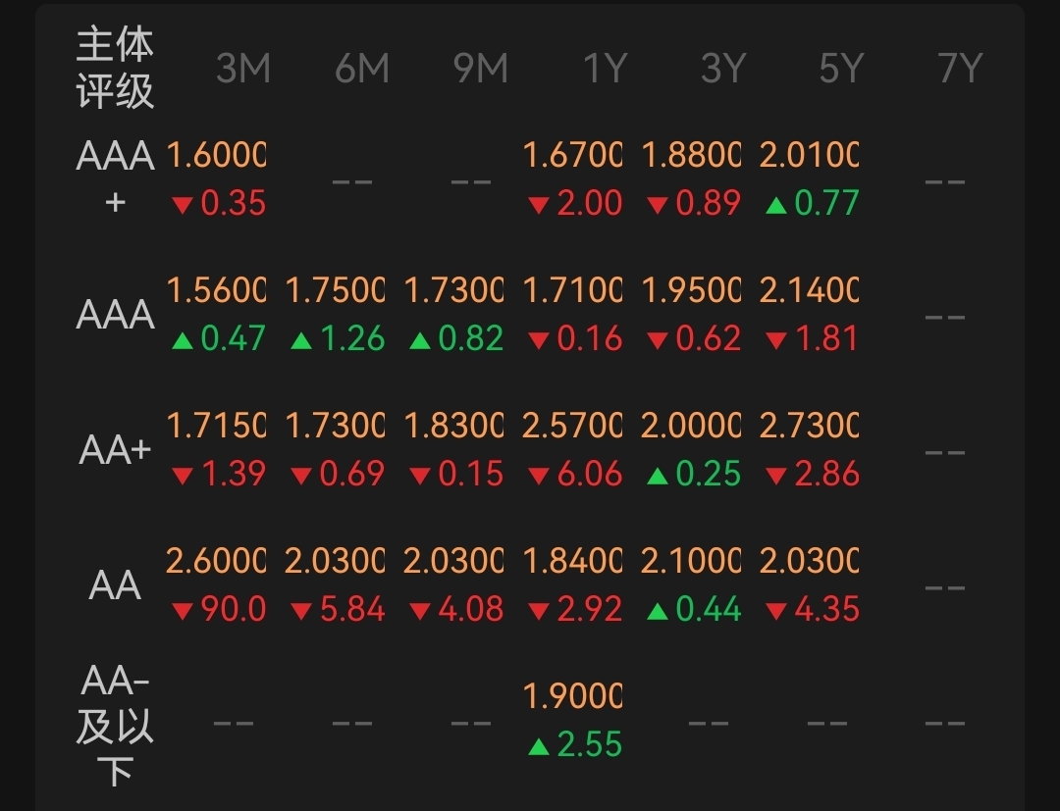Click the green up arrow beside 2.55

(538, 747)
